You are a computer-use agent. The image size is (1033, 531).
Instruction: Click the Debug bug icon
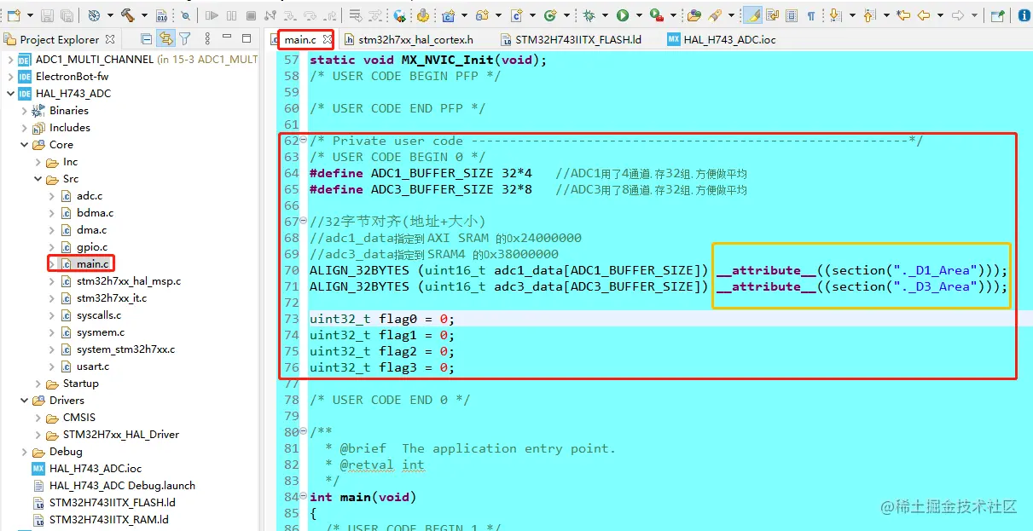pos(589,15)
